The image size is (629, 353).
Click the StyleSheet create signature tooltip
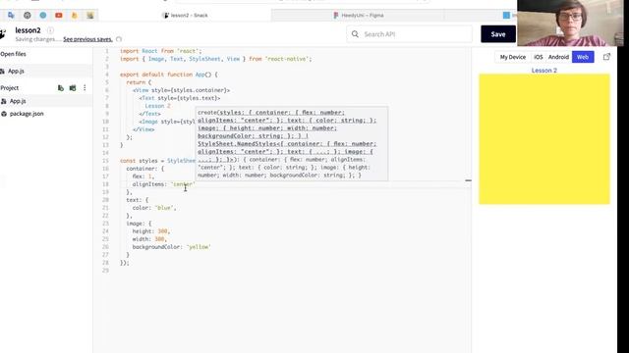[x=292, y=143]
